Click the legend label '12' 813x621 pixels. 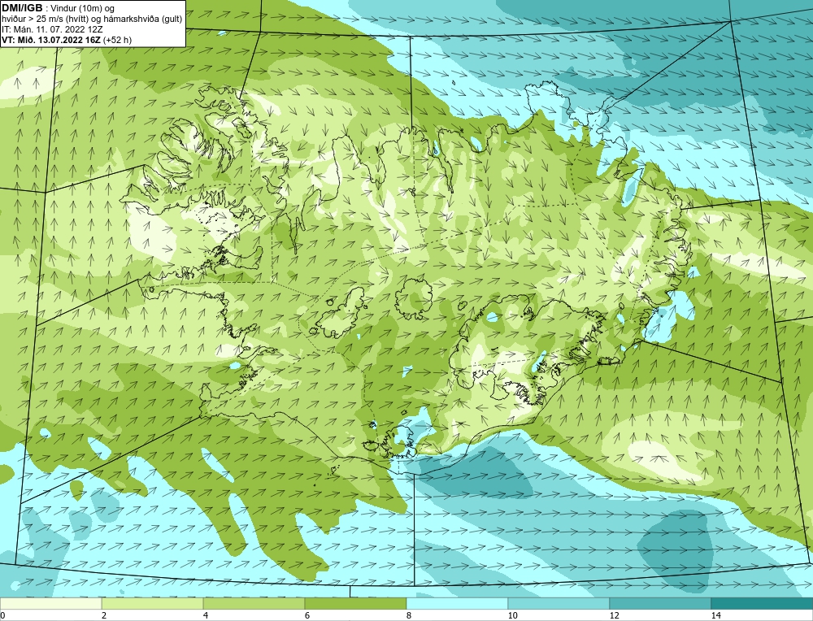point(614,615)
